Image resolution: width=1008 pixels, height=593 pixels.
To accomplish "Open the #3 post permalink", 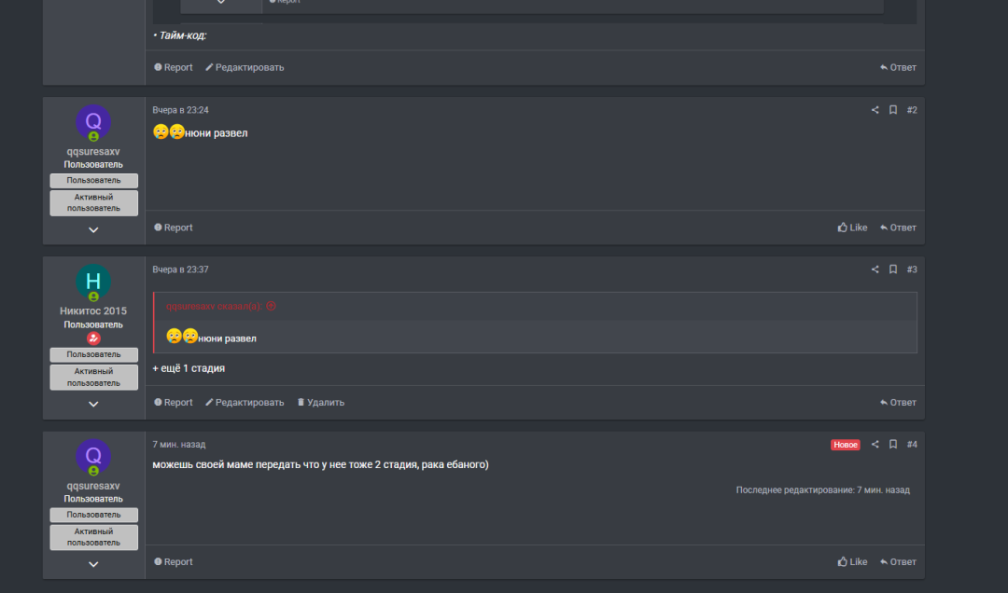I will (912, 269).
